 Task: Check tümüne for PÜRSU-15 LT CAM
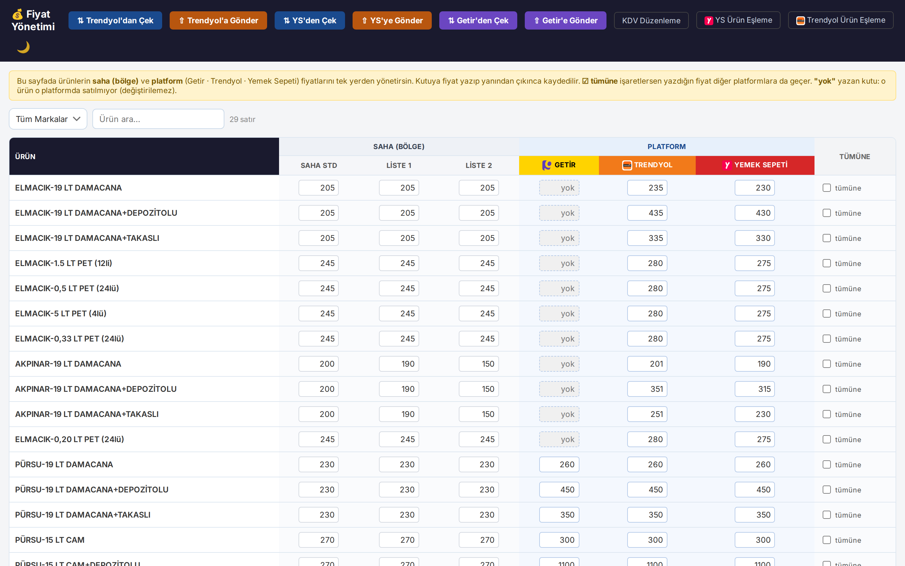point(826,540)
